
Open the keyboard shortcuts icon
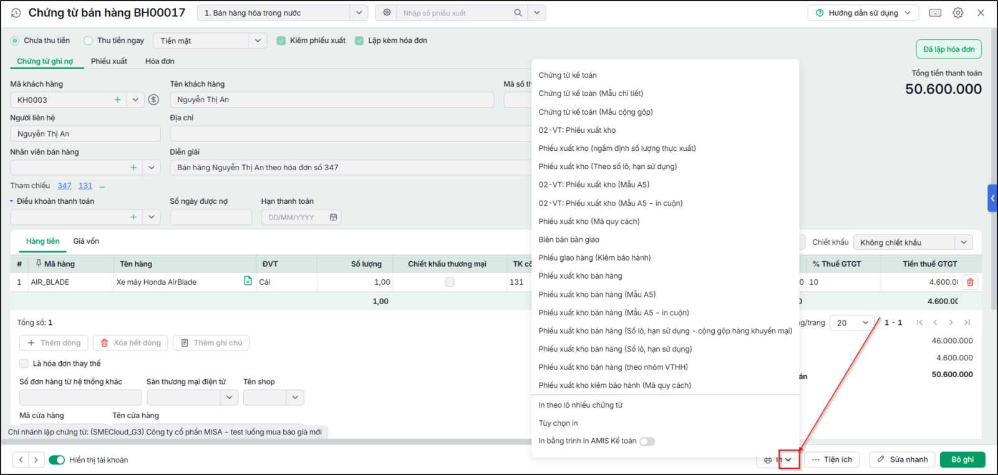935,12
